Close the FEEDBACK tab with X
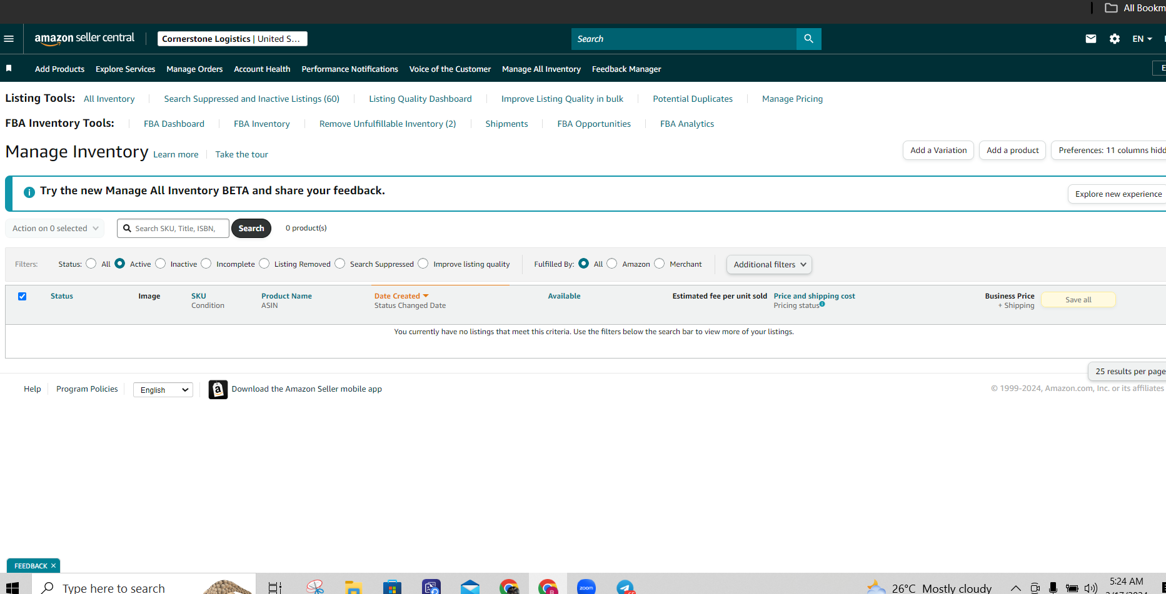The height and width of the screenshot is (594, 1166). point(53,566)
